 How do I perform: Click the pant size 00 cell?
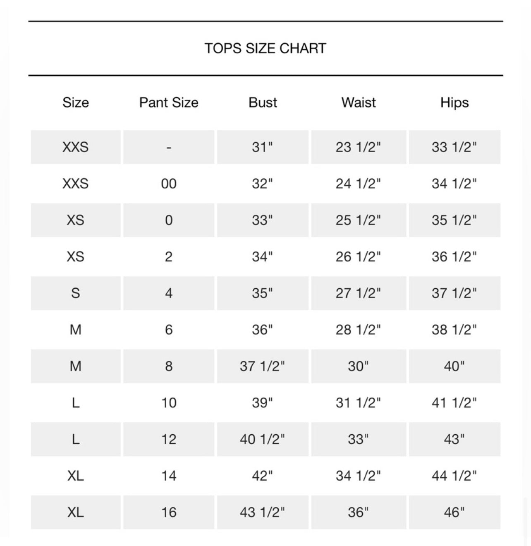click(x=169, y=184)
